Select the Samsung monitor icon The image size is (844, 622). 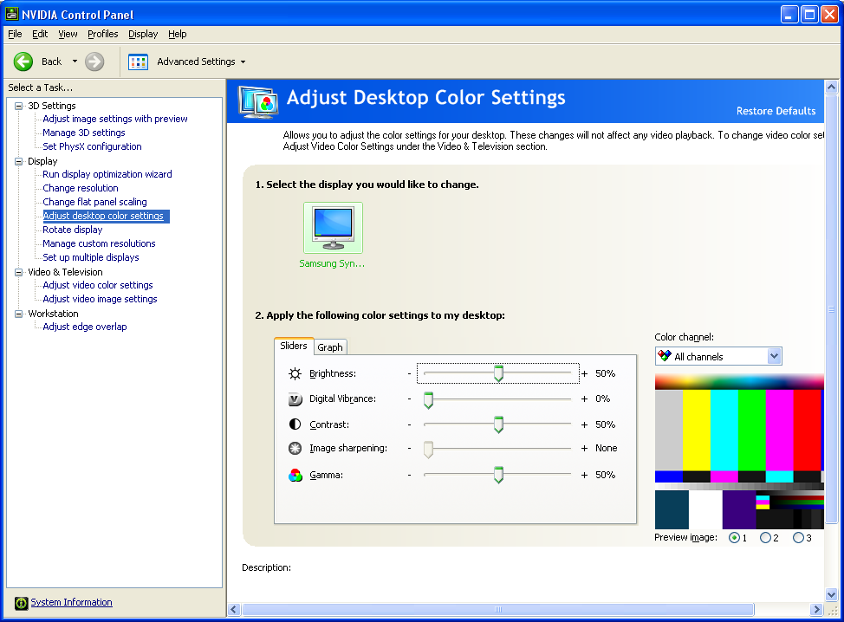[332, 228]
